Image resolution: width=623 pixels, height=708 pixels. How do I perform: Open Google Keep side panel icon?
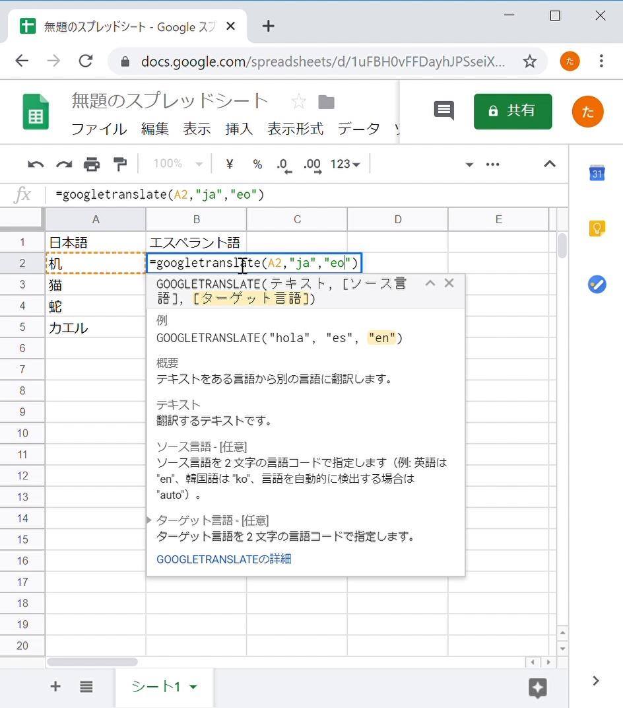click(597, 228)
